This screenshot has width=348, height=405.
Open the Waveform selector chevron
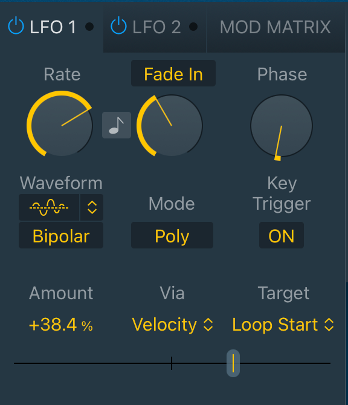92,207
